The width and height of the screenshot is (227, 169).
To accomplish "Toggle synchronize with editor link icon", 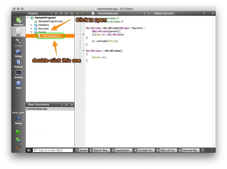I will tap(61, 14).
